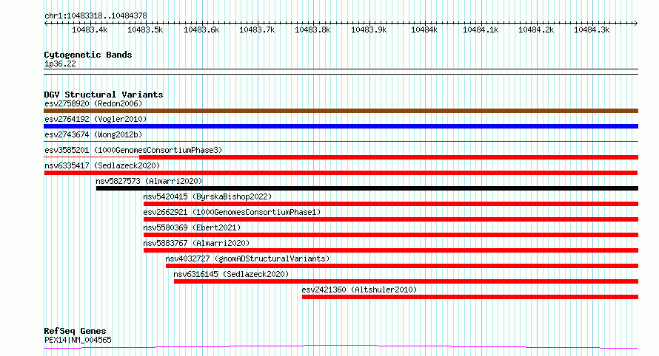Click the 1p36.22 cytogenetic band label

tap(60, 64)
